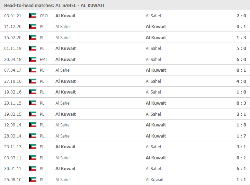Open the 5 : 0 result from 01.11.19
Image resolution: width=250 pixels, height=185 pixels.
(x=241, y=48)
